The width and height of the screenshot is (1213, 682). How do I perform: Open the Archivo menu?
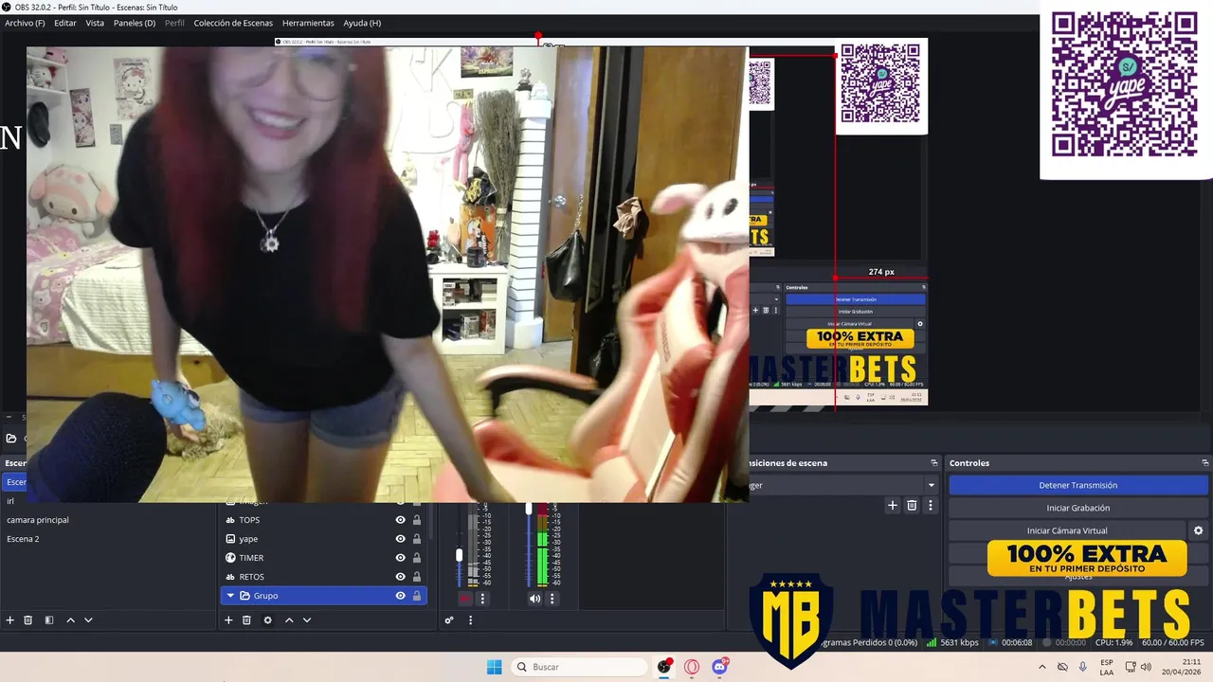(x=25, y=23)
